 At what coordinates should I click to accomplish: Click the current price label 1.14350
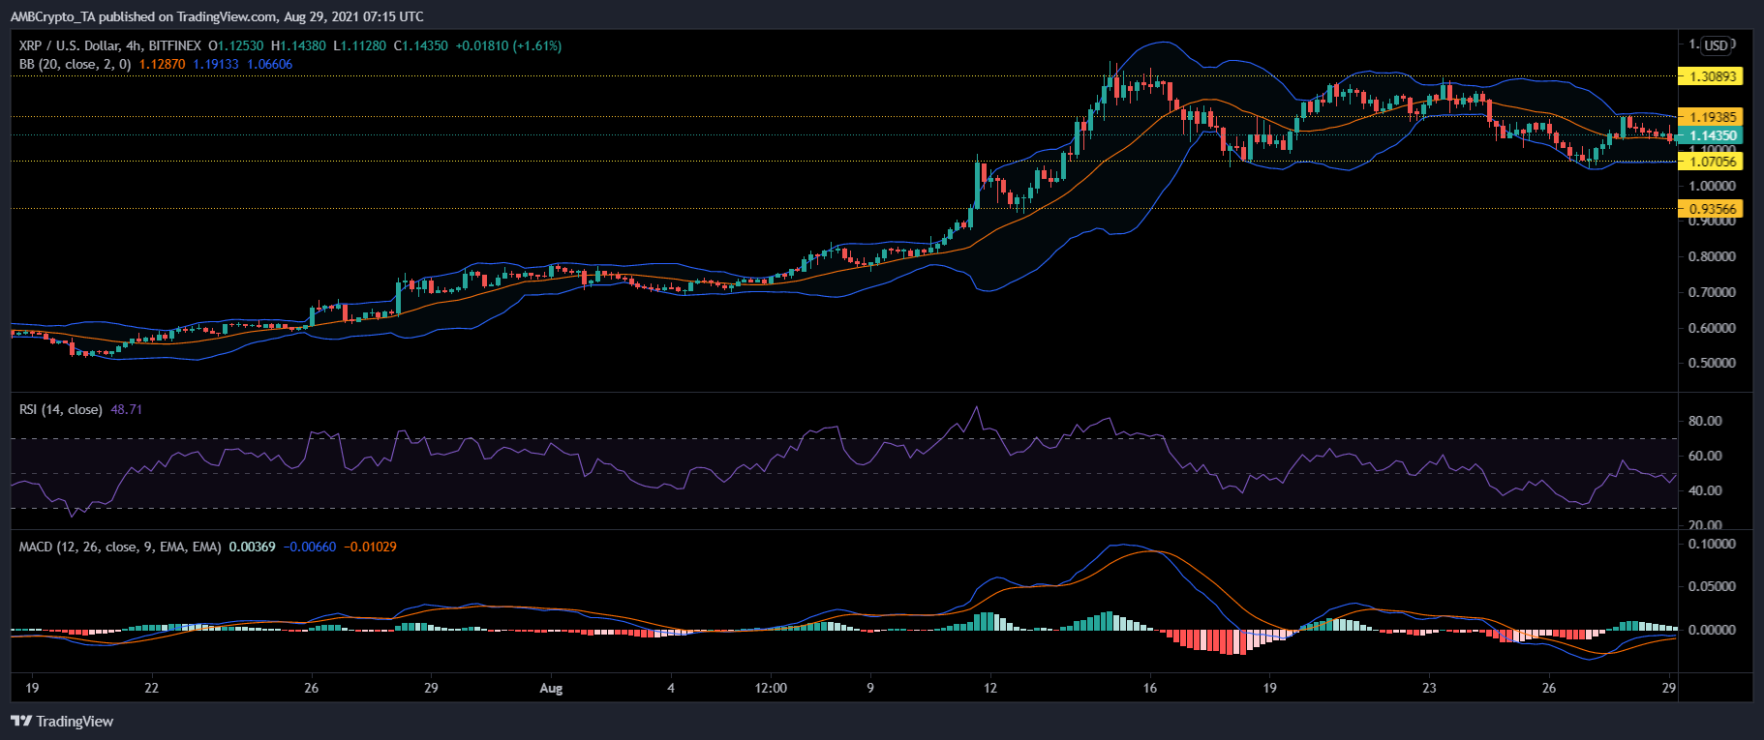pos(1712,135)
